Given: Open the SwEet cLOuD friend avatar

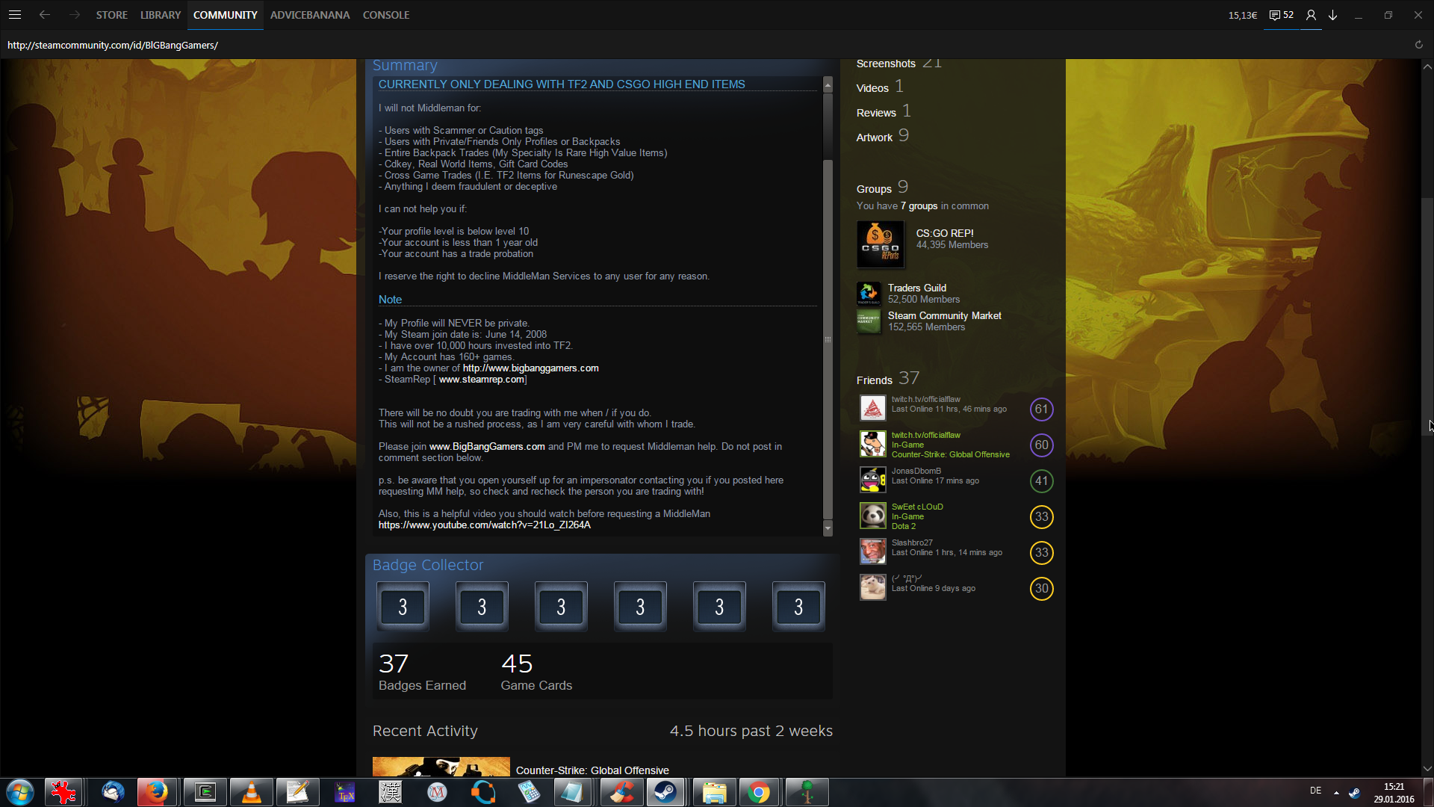Looking at the screenshot, I should (872, 516).
